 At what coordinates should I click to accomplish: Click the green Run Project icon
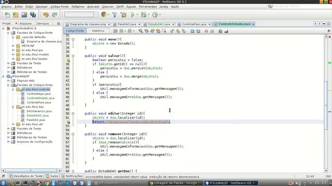click(133, 14)
